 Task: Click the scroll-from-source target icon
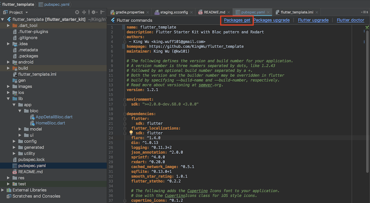pyautogui.click(x=77, y=12)
